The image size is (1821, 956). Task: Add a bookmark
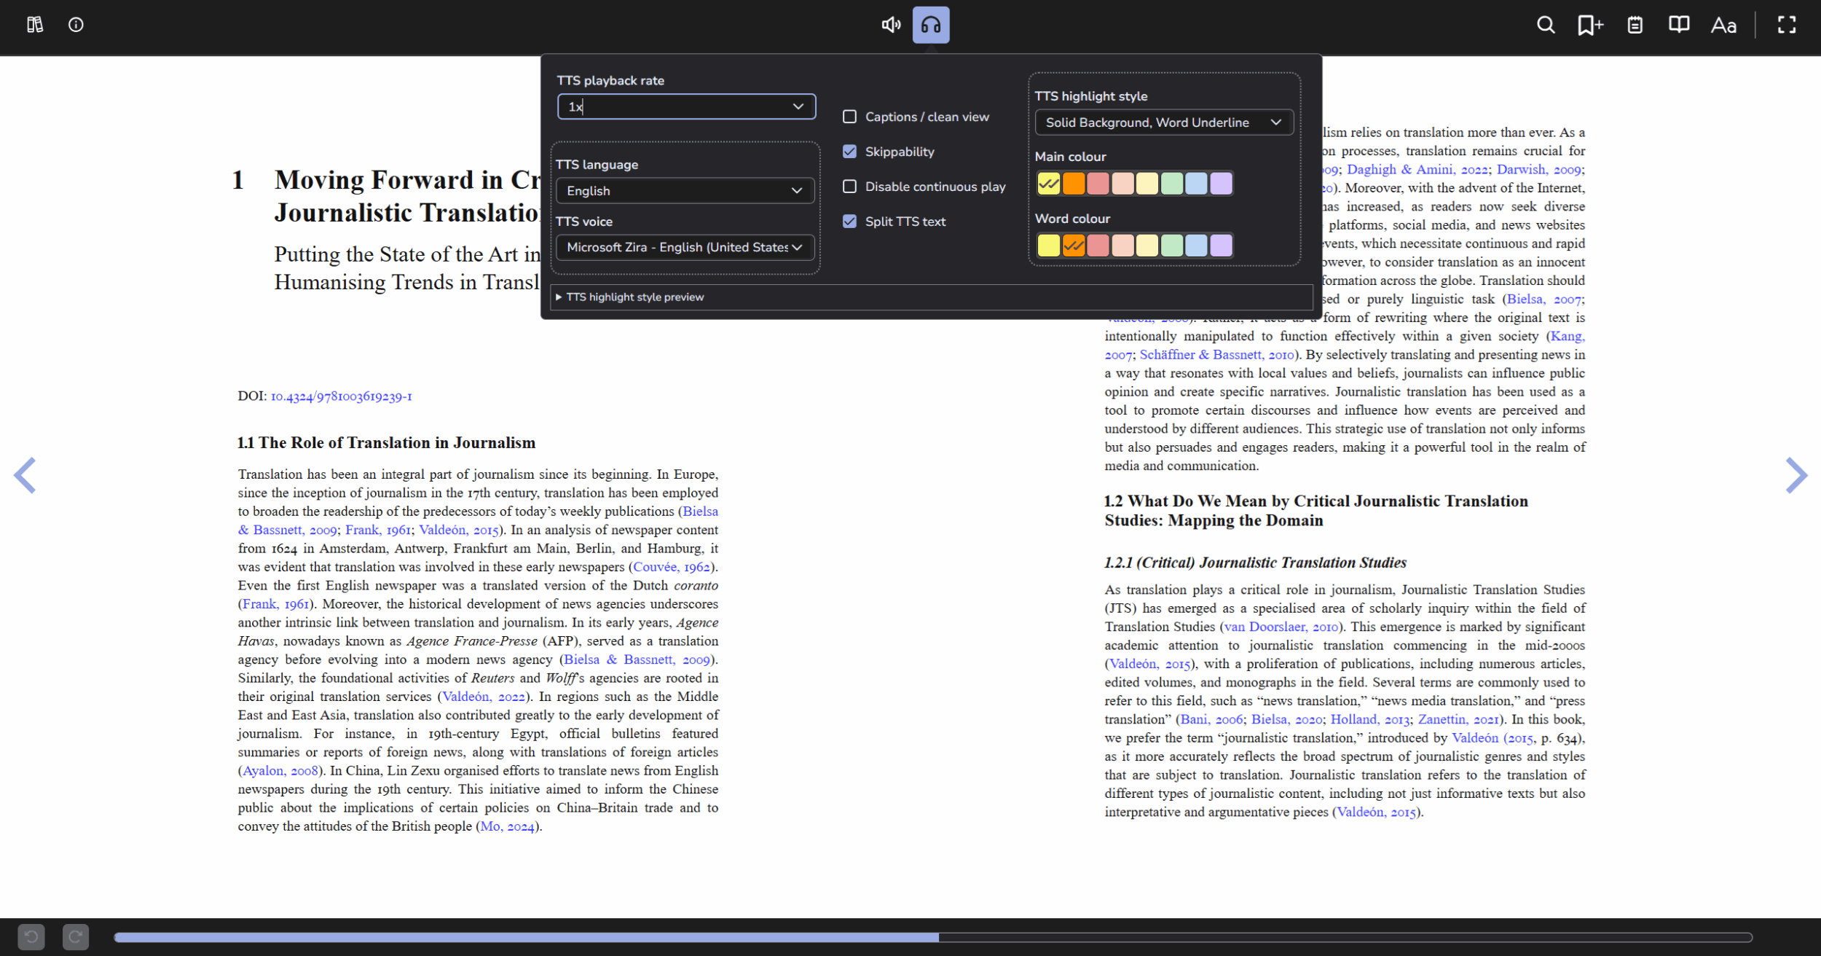tap(1590, 24)
